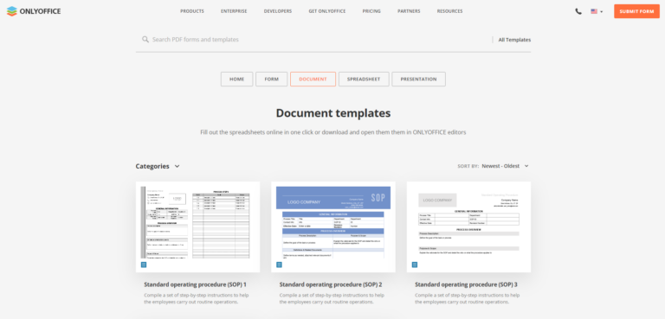Switch to the Home tab
665x319 pixels.
236,80
